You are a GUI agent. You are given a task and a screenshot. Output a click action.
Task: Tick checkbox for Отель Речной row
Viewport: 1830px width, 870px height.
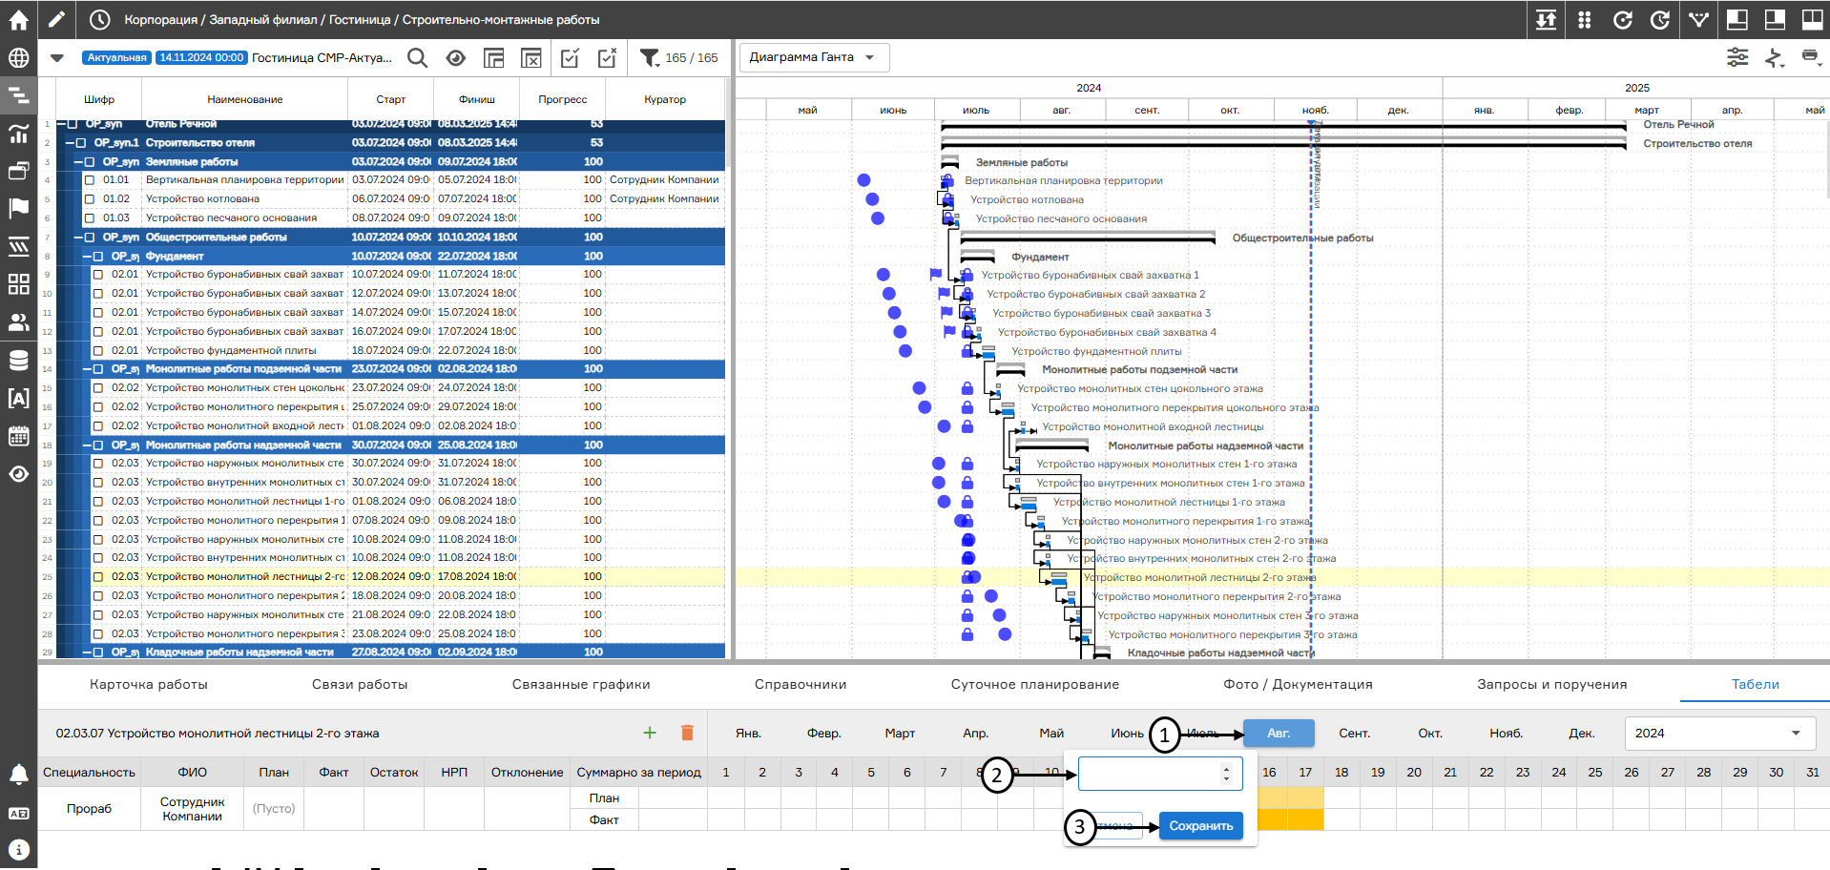[73, 124]
